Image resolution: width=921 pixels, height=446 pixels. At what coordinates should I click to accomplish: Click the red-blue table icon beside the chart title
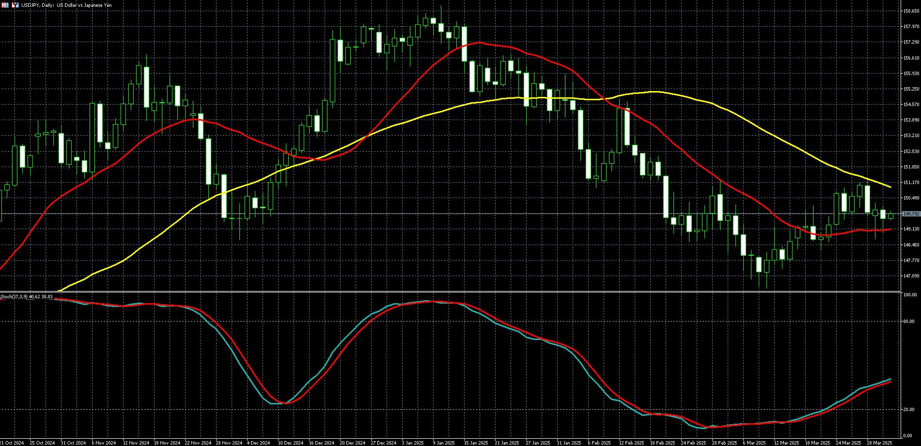(5, 5)
